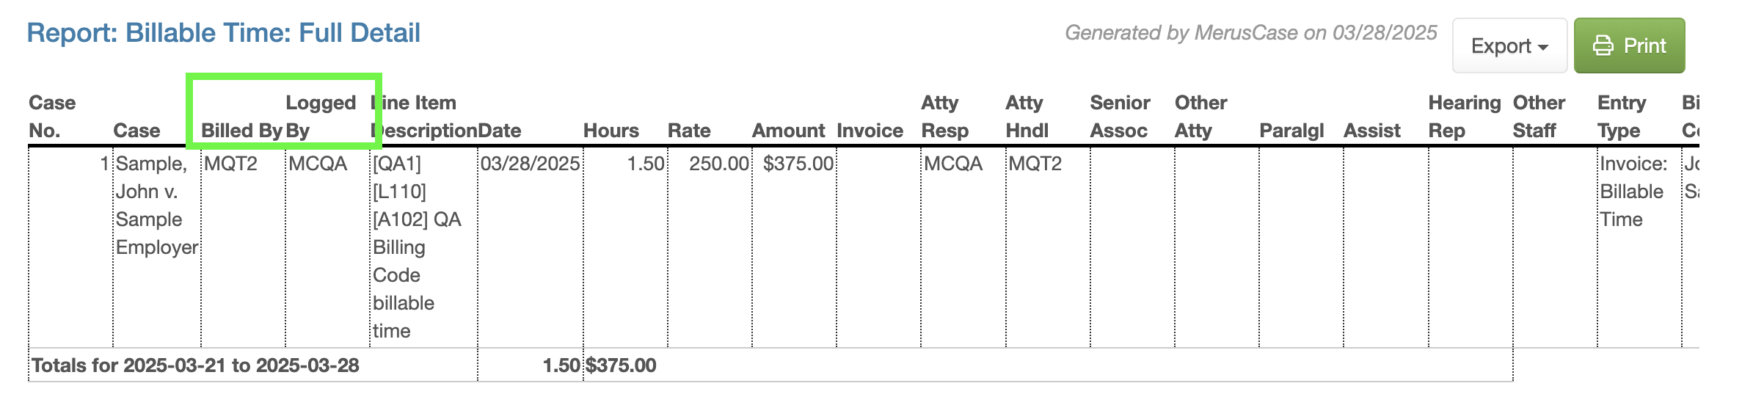Viewport: 1742px width, 408px height.
Task: Click the MQT2 Billed By cell
Action: coord(230,164)
